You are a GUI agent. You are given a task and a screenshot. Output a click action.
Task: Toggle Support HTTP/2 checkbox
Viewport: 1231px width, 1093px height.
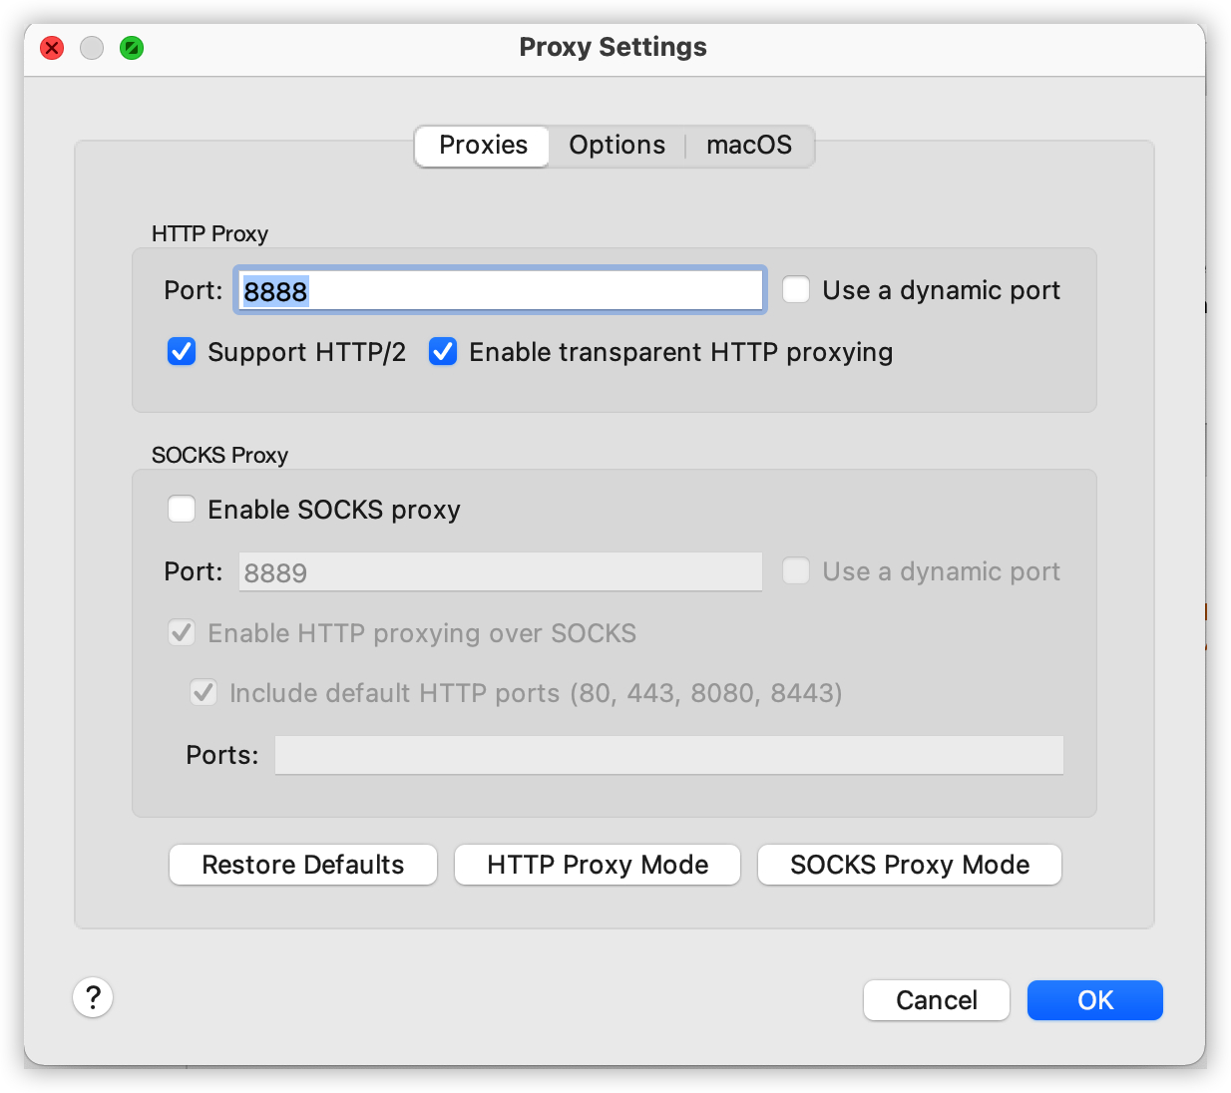pyautogui.click(x=182, y=352)
